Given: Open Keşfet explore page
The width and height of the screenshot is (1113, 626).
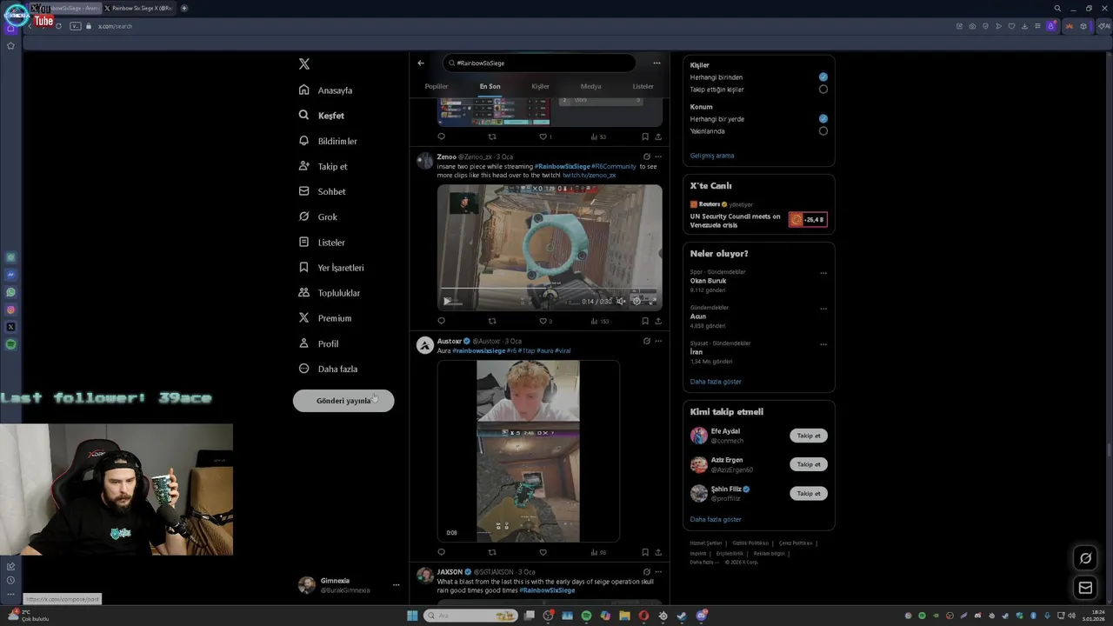Looking at the screenshot, I should (322, 116).
